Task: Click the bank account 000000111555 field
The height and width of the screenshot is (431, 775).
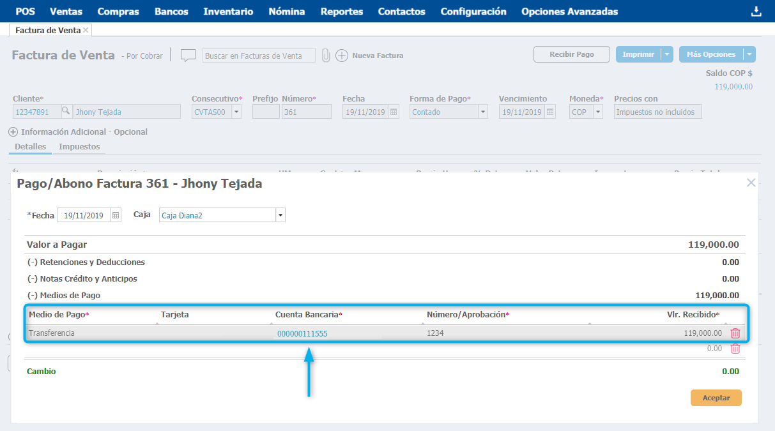Action: [302, 333]
